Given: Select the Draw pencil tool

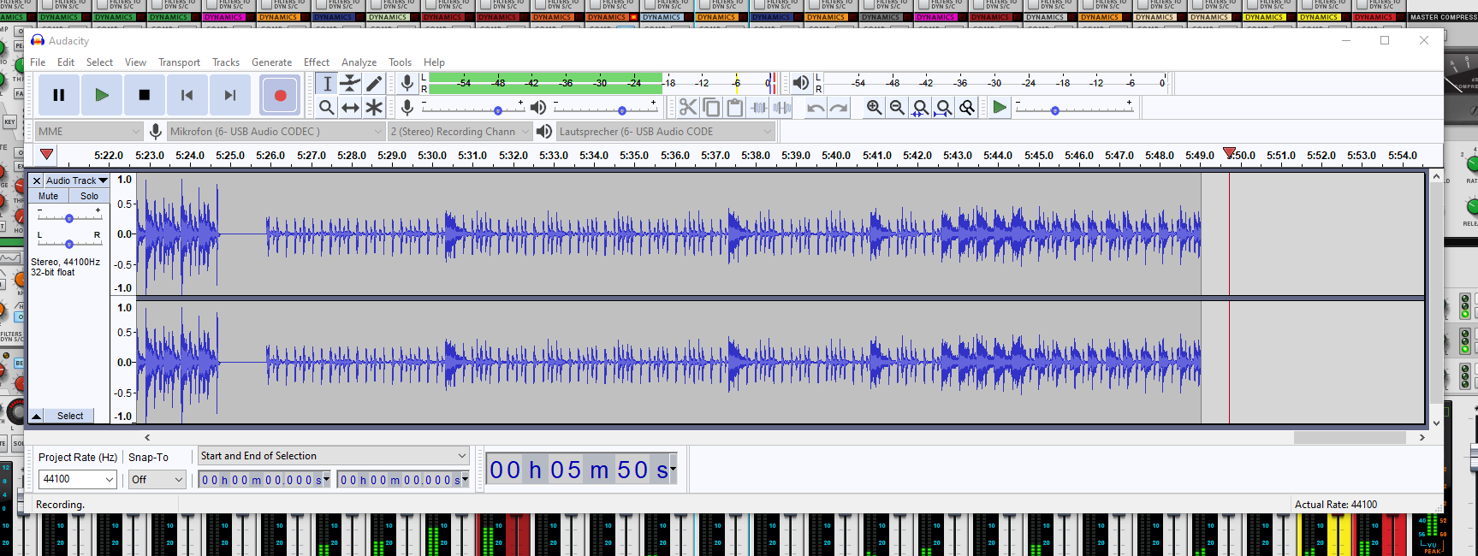Looking at the screenshot, I should coord(374,83).
